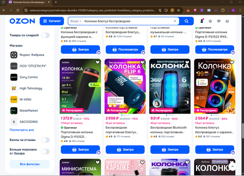The height and width of the screenshot is (176, 244).
Task: Open shopping cart icon in header
Action: [x=227, y=21]
